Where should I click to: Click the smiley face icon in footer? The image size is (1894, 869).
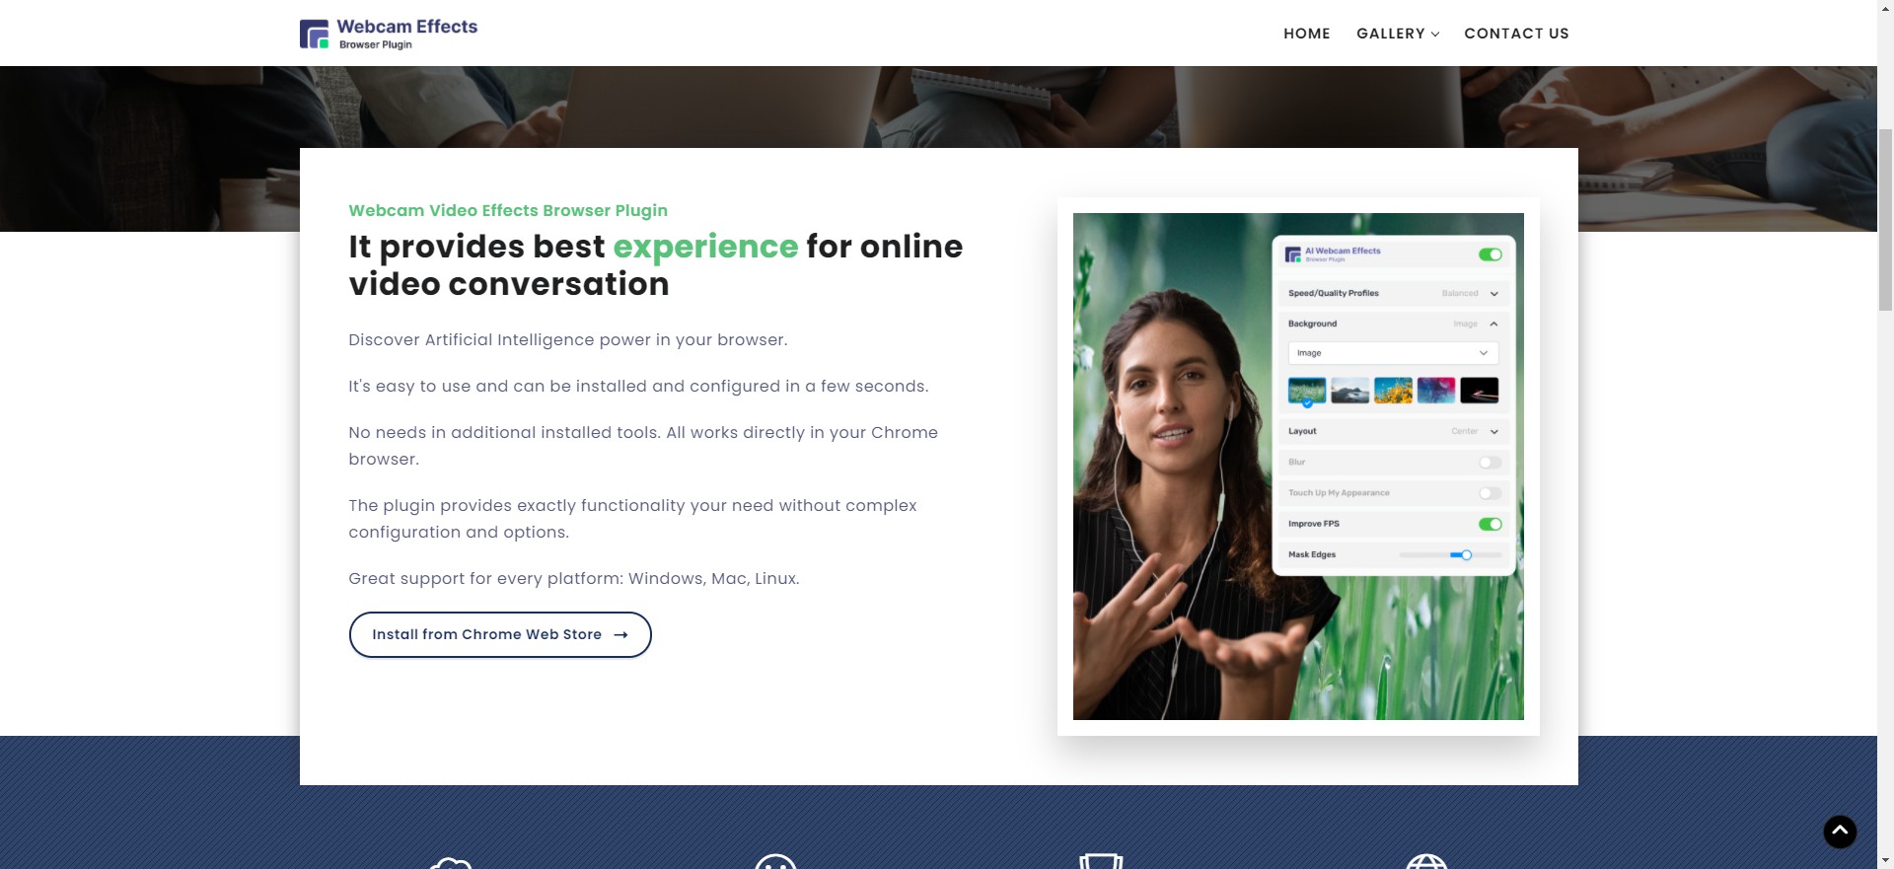(775, 861)
